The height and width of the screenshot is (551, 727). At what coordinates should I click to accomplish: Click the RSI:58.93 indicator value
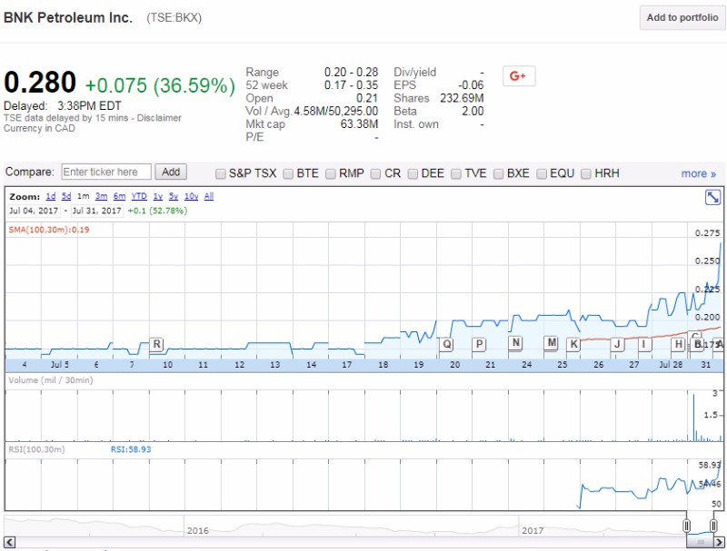tap(131, 449)
